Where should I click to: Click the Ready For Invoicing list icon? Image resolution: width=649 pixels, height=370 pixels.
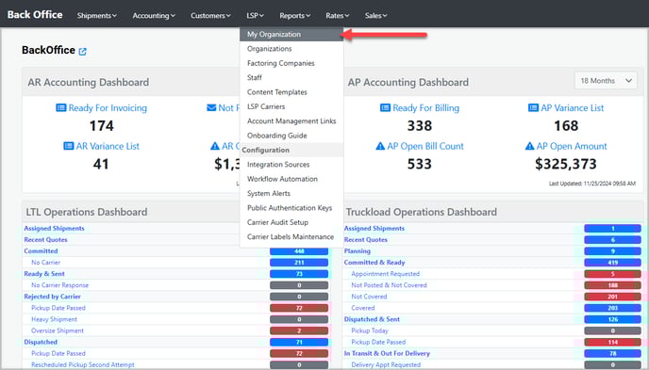click(x=60, y=107)
